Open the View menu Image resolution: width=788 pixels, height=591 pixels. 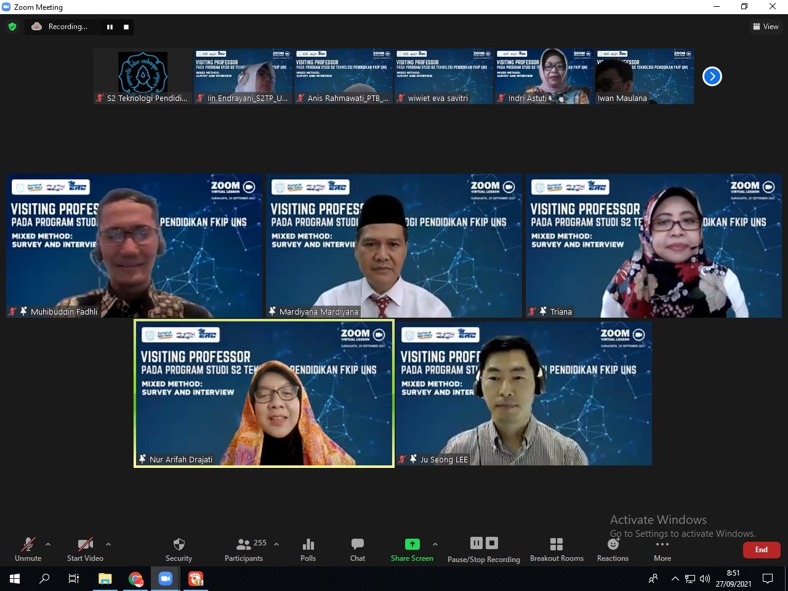click(765, 26)
